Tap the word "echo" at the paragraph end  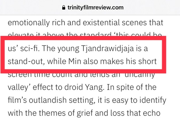coord(158,114)
